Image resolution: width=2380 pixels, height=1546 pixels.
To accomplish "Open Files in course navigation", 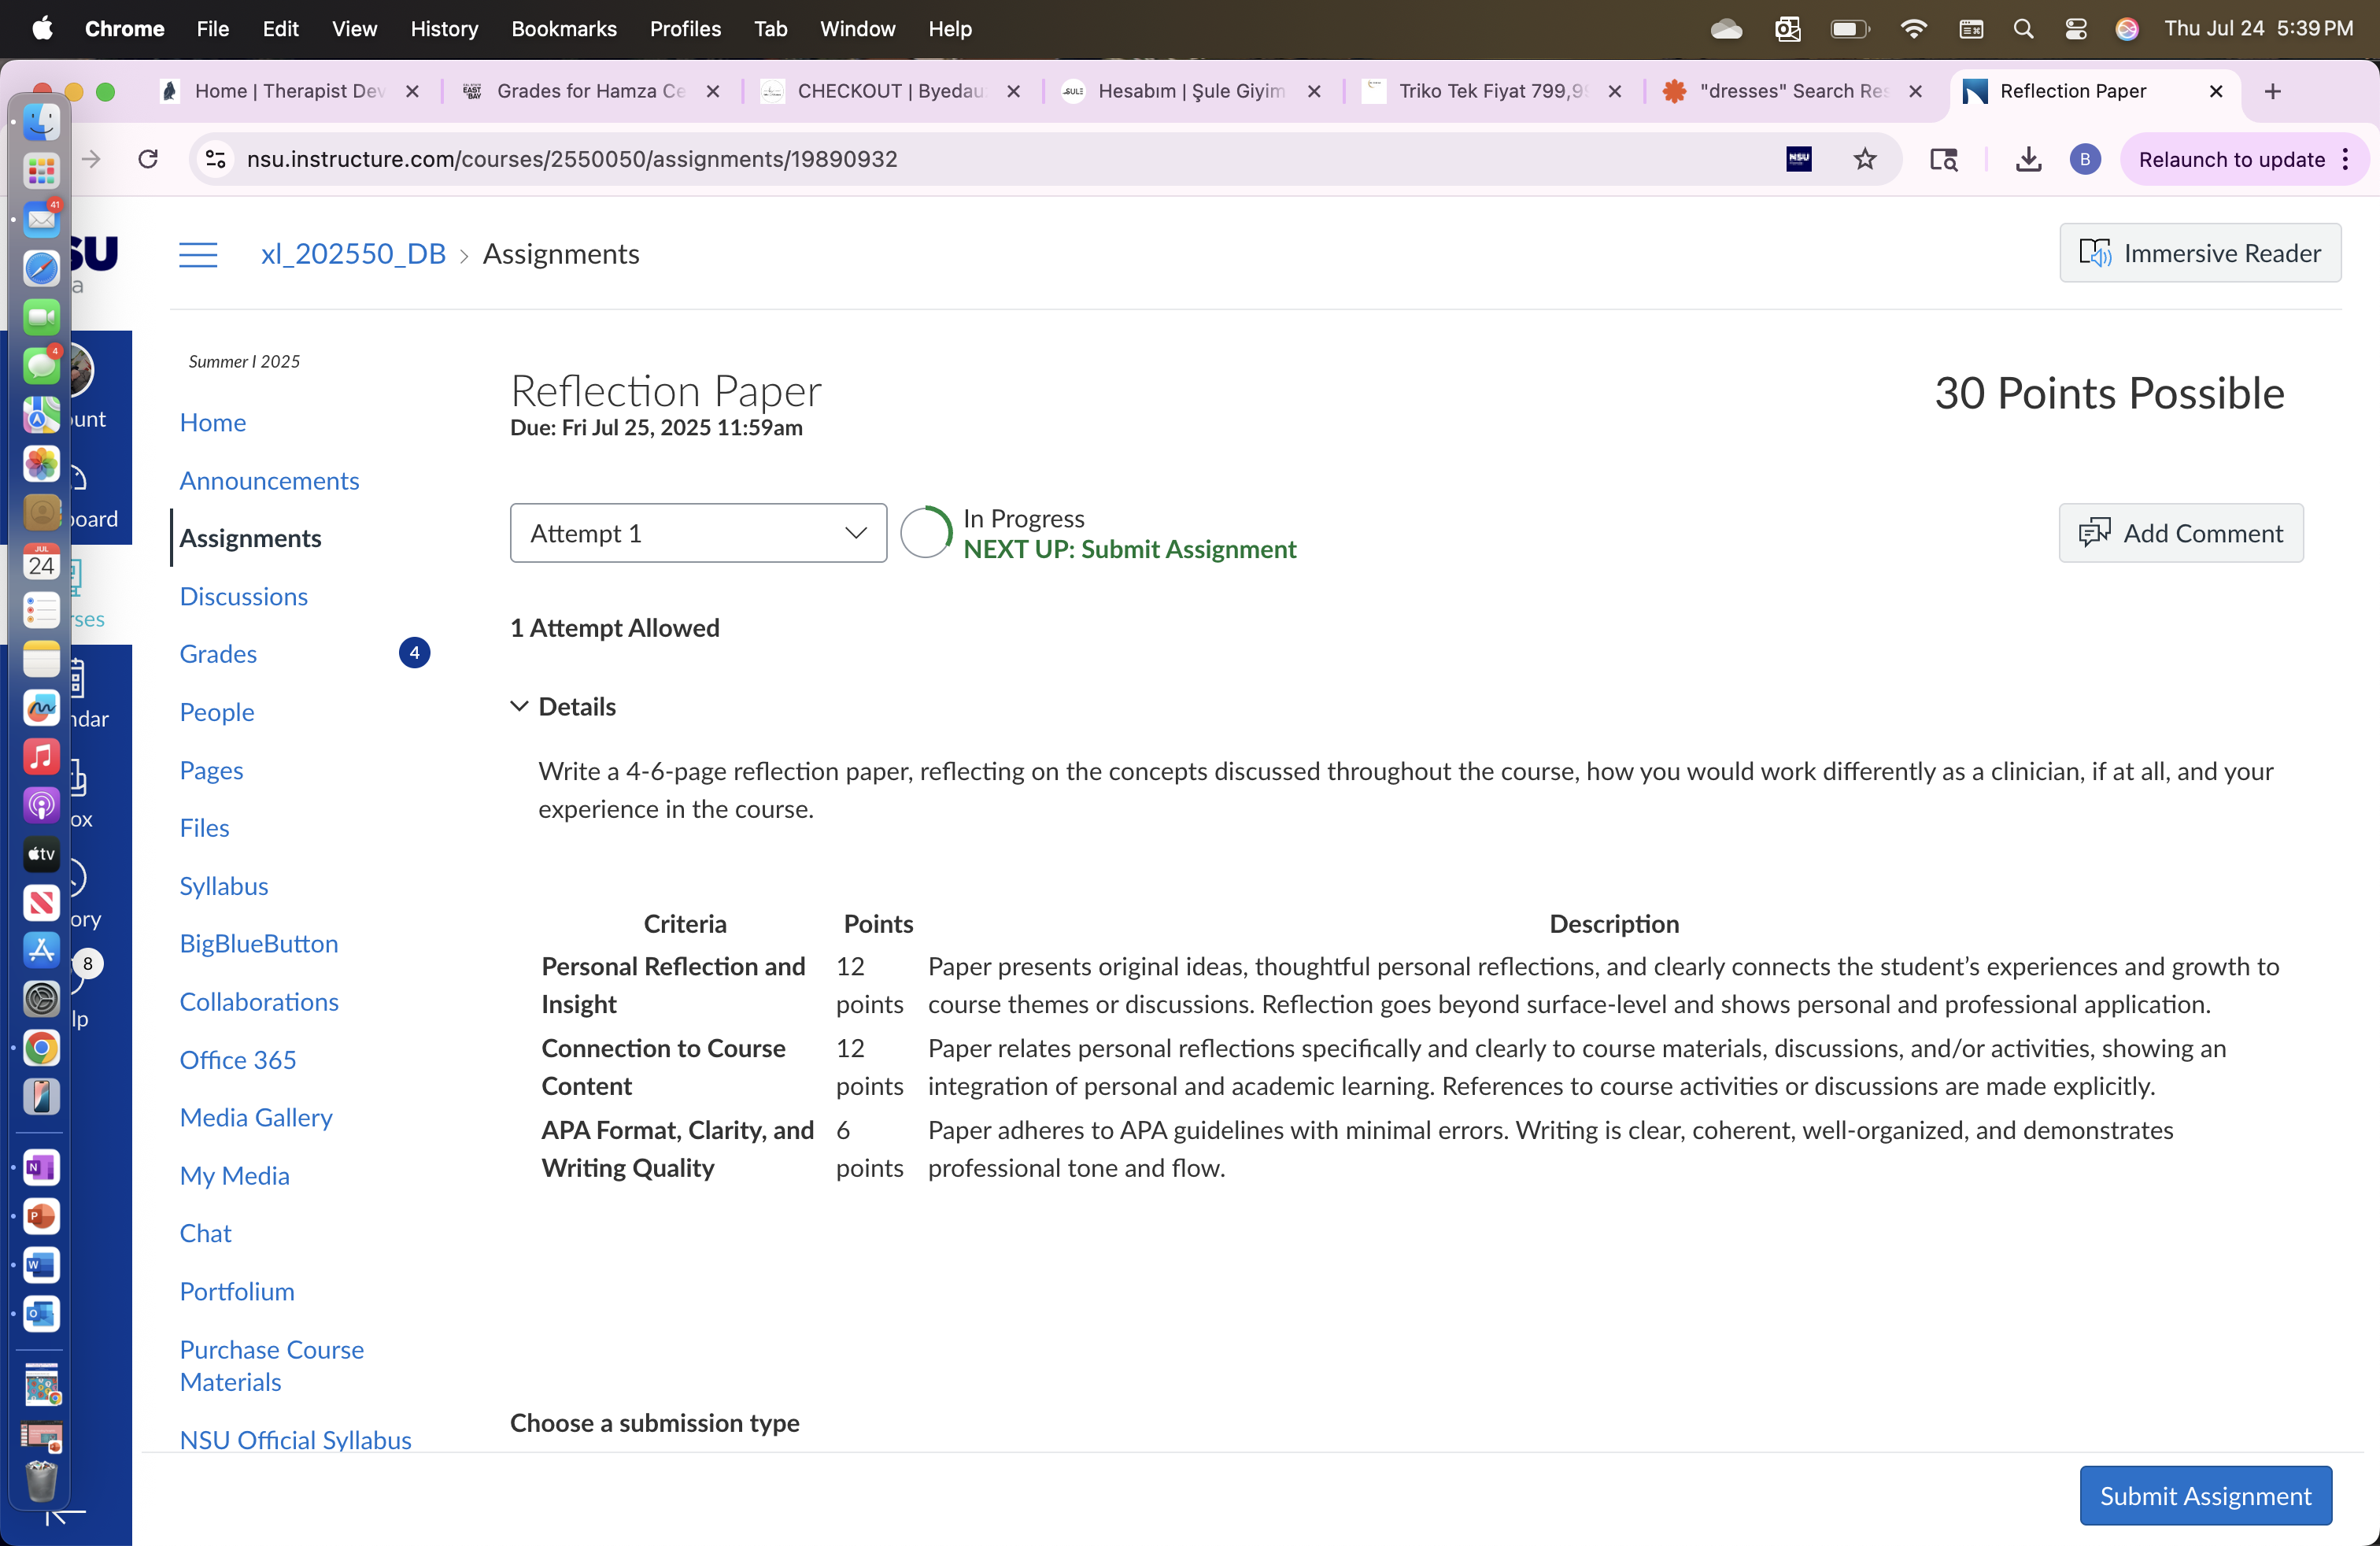I will (x=204, y=828).
